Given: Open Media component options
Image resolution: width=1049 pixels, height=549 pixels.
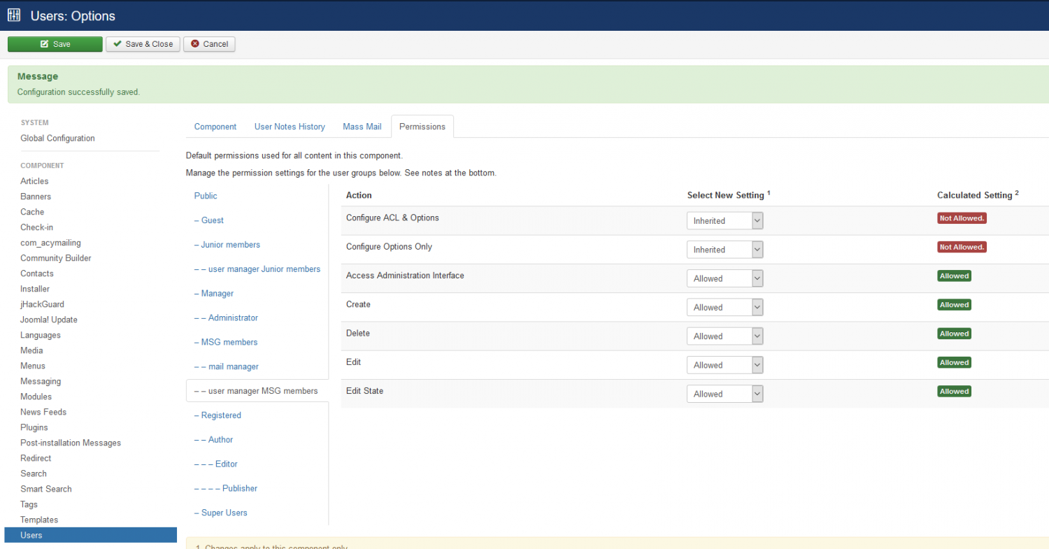Looking at the screenshot, I should [x=31, y=350].
